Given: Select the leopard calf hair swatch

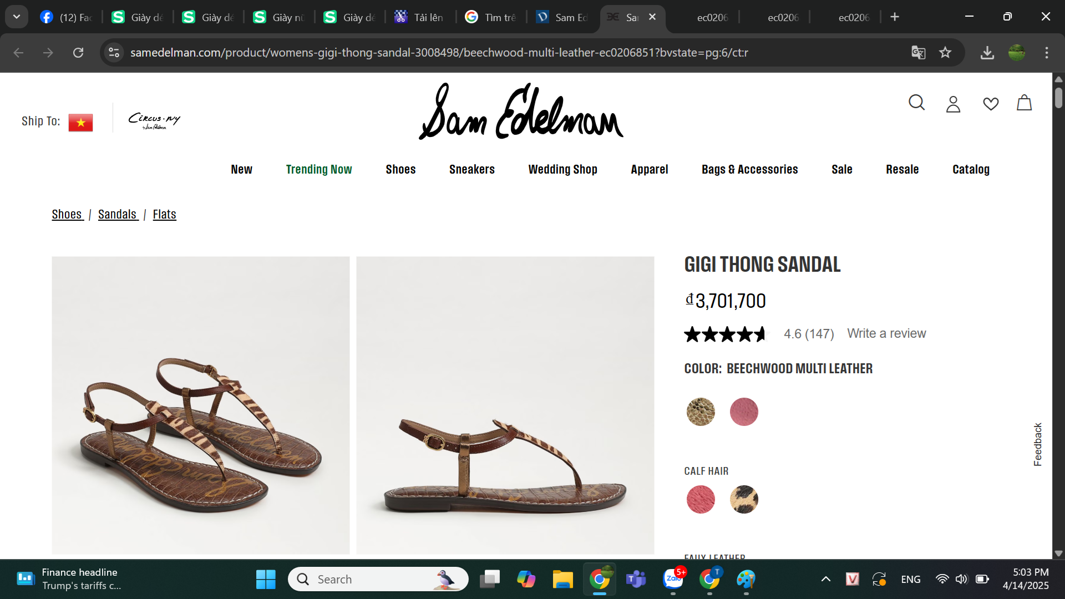Looking at the screenshot, I should pyautogui.click(x=744, y=499).
